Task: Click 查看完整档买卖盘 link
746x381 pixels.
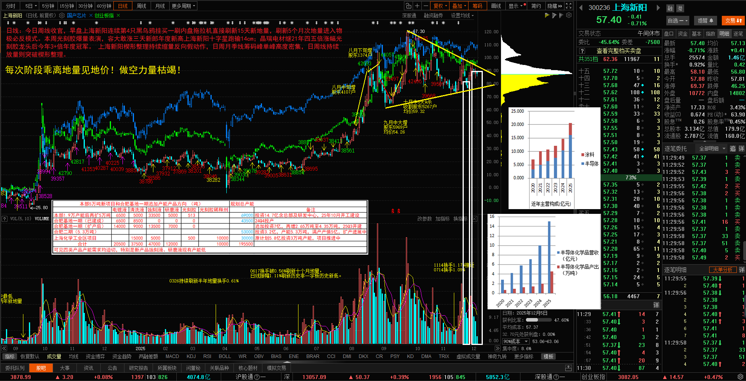Action: click(619, 51)
